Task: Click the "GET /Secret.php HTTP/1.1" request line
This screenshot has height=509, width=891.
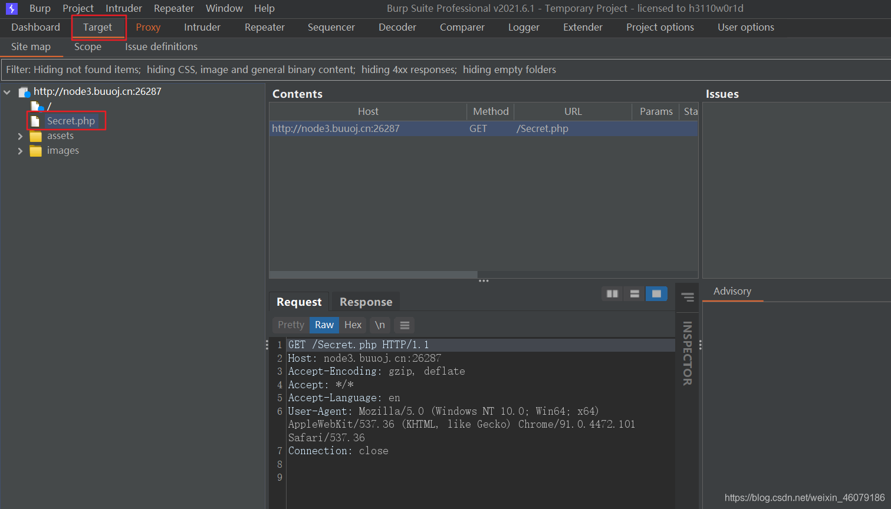Action: coord(359,345)
